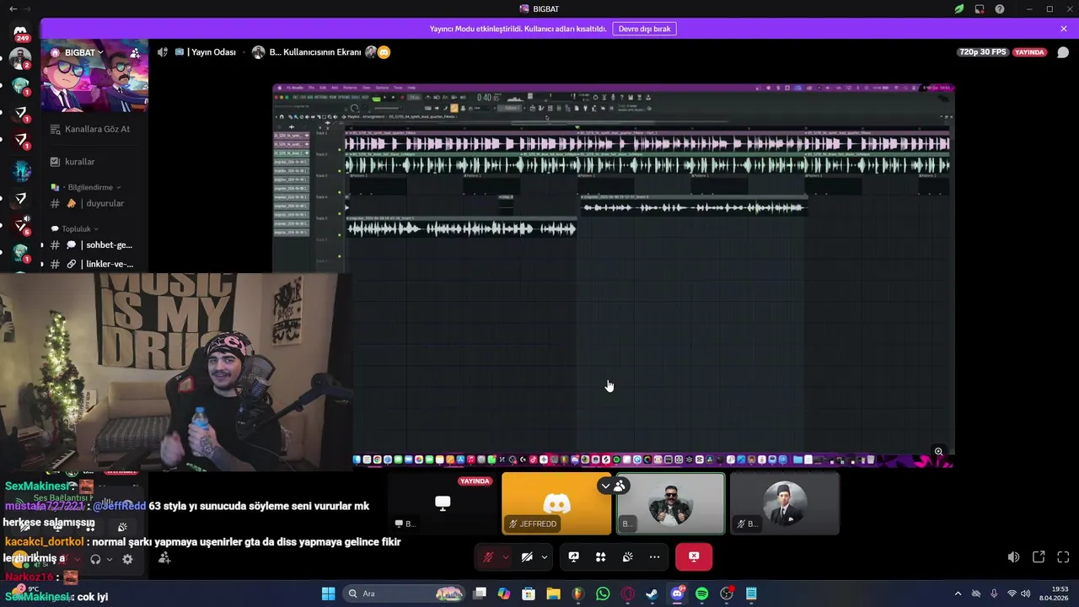The width and height of the screenshot is (1079, 607).
Task: Toggle camera on in call controls
Action: (527, 557)
